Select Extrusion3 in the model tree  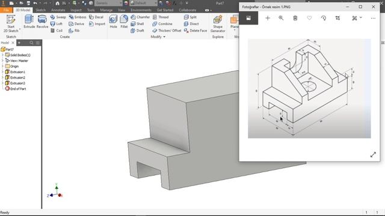15,83
